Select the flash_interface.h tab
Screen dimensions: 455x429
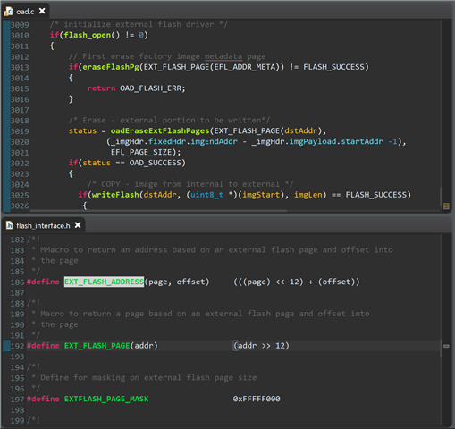(x=43, y=225)
